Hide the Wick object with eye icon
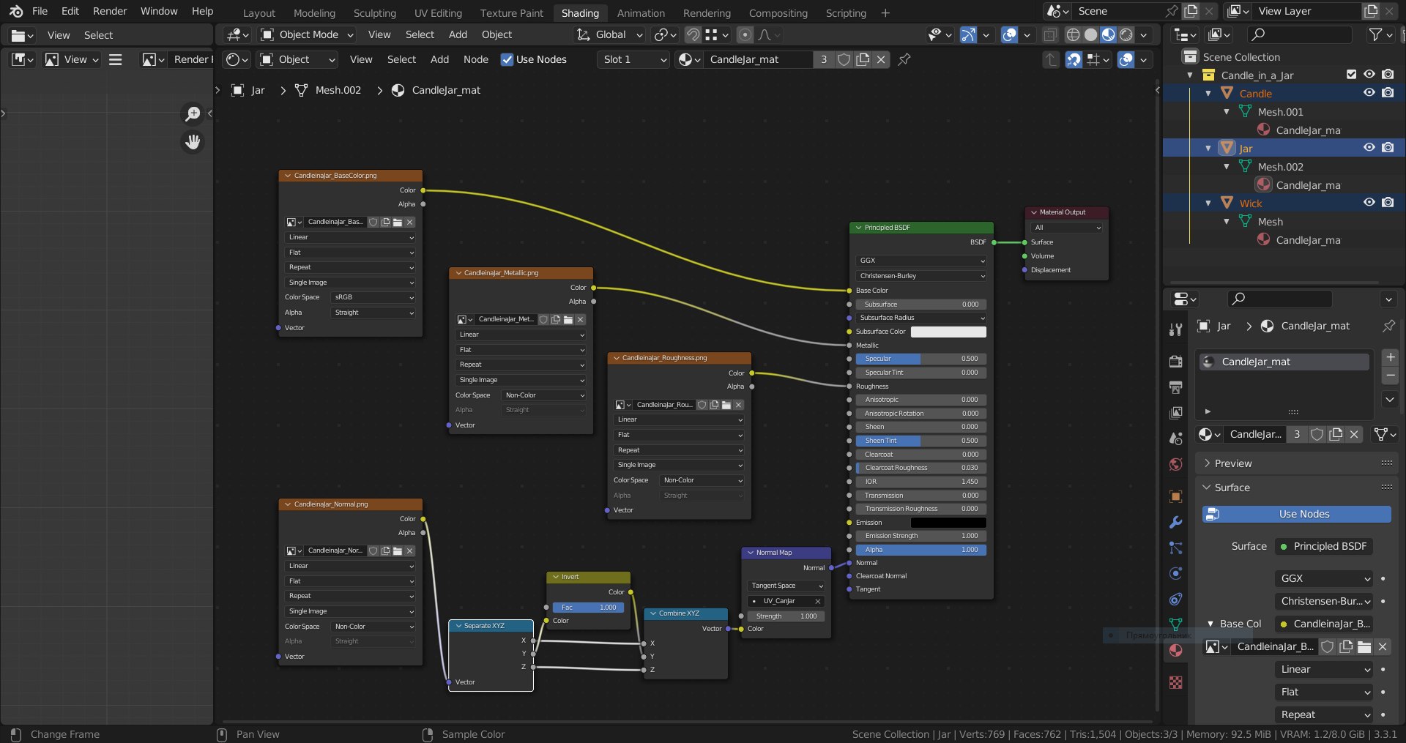The width and height of the screenshot is (1406, 743). point(1369,203)
